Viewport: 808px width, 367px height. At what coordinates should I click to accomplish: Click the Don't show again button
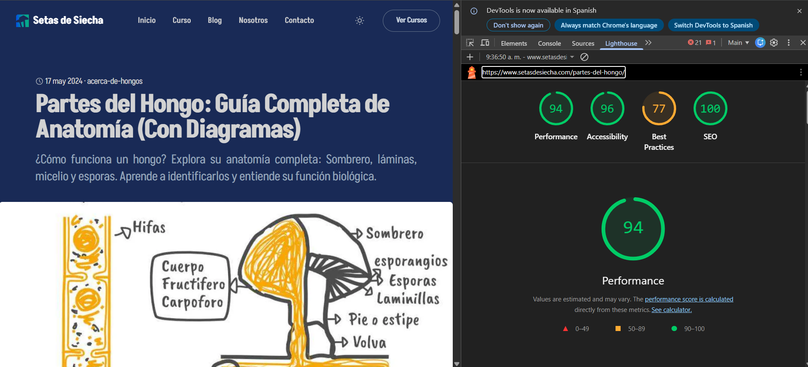[x=518, y=25]
